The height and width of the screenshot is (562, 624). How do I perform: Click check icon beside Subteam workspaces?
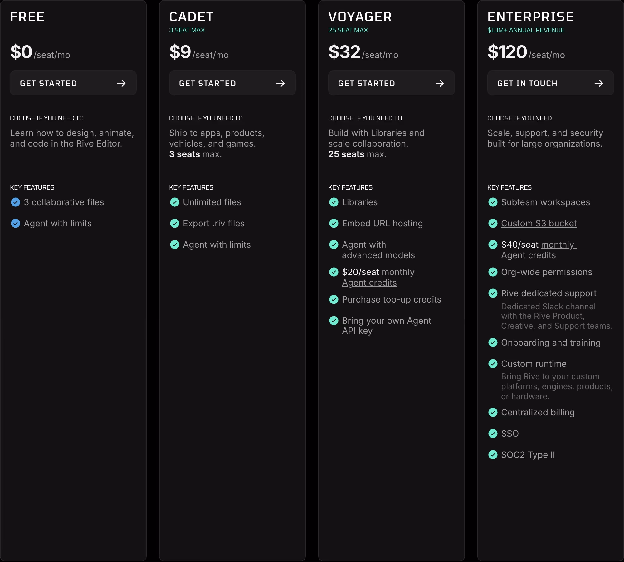493,202
